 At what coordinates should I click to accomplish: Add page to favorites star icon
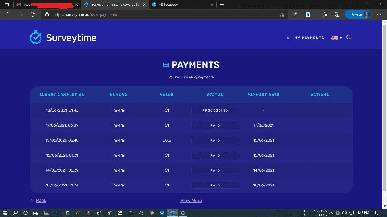(282, 14)
